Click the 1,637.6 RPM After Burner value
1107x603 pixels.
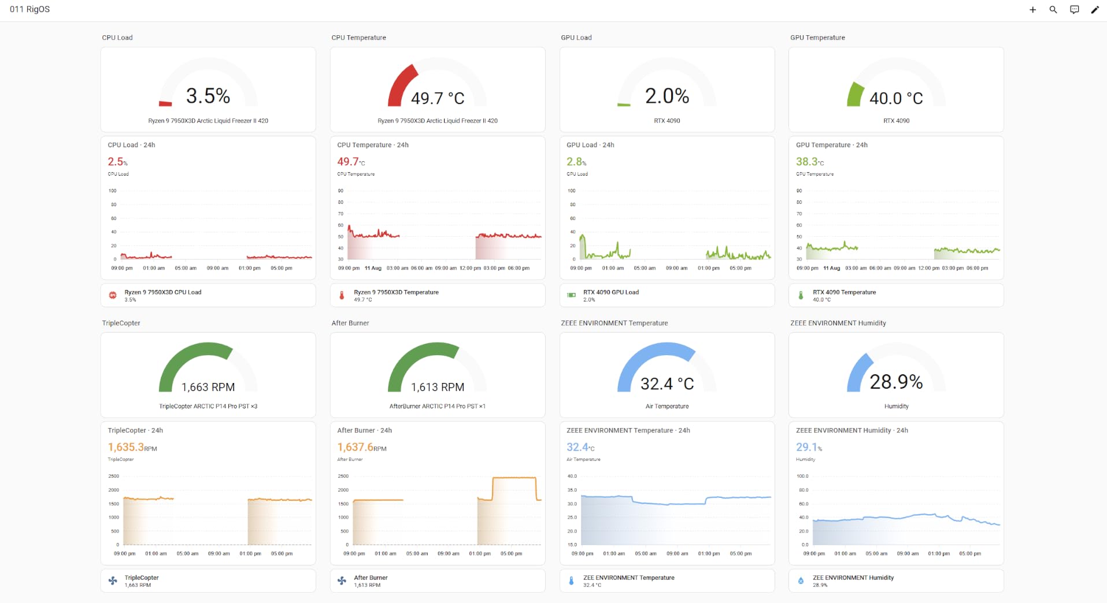(362, 447)
